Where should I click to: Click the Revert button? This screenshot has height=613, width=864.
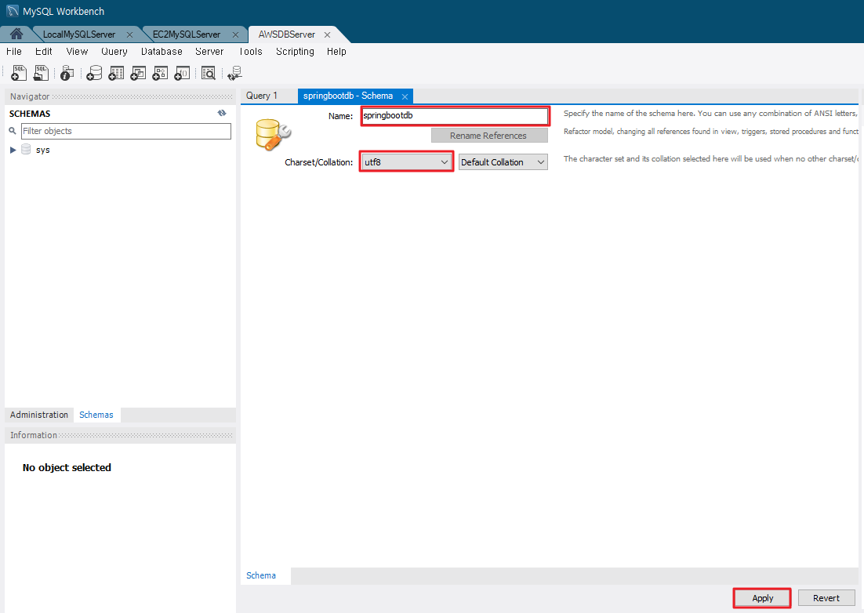click(x=826, y=598)
